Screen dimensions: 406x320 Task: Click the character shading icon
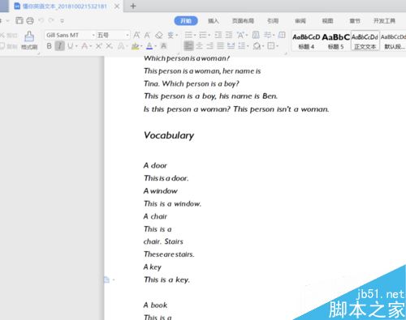[163, 46]
